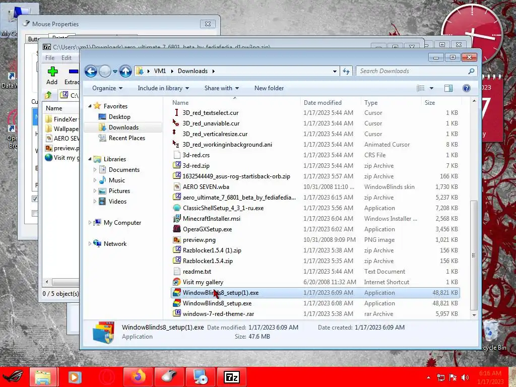Select windows-7-red-theme-.rar archive icon
516x387 pixels.
[x=177, y=313]
